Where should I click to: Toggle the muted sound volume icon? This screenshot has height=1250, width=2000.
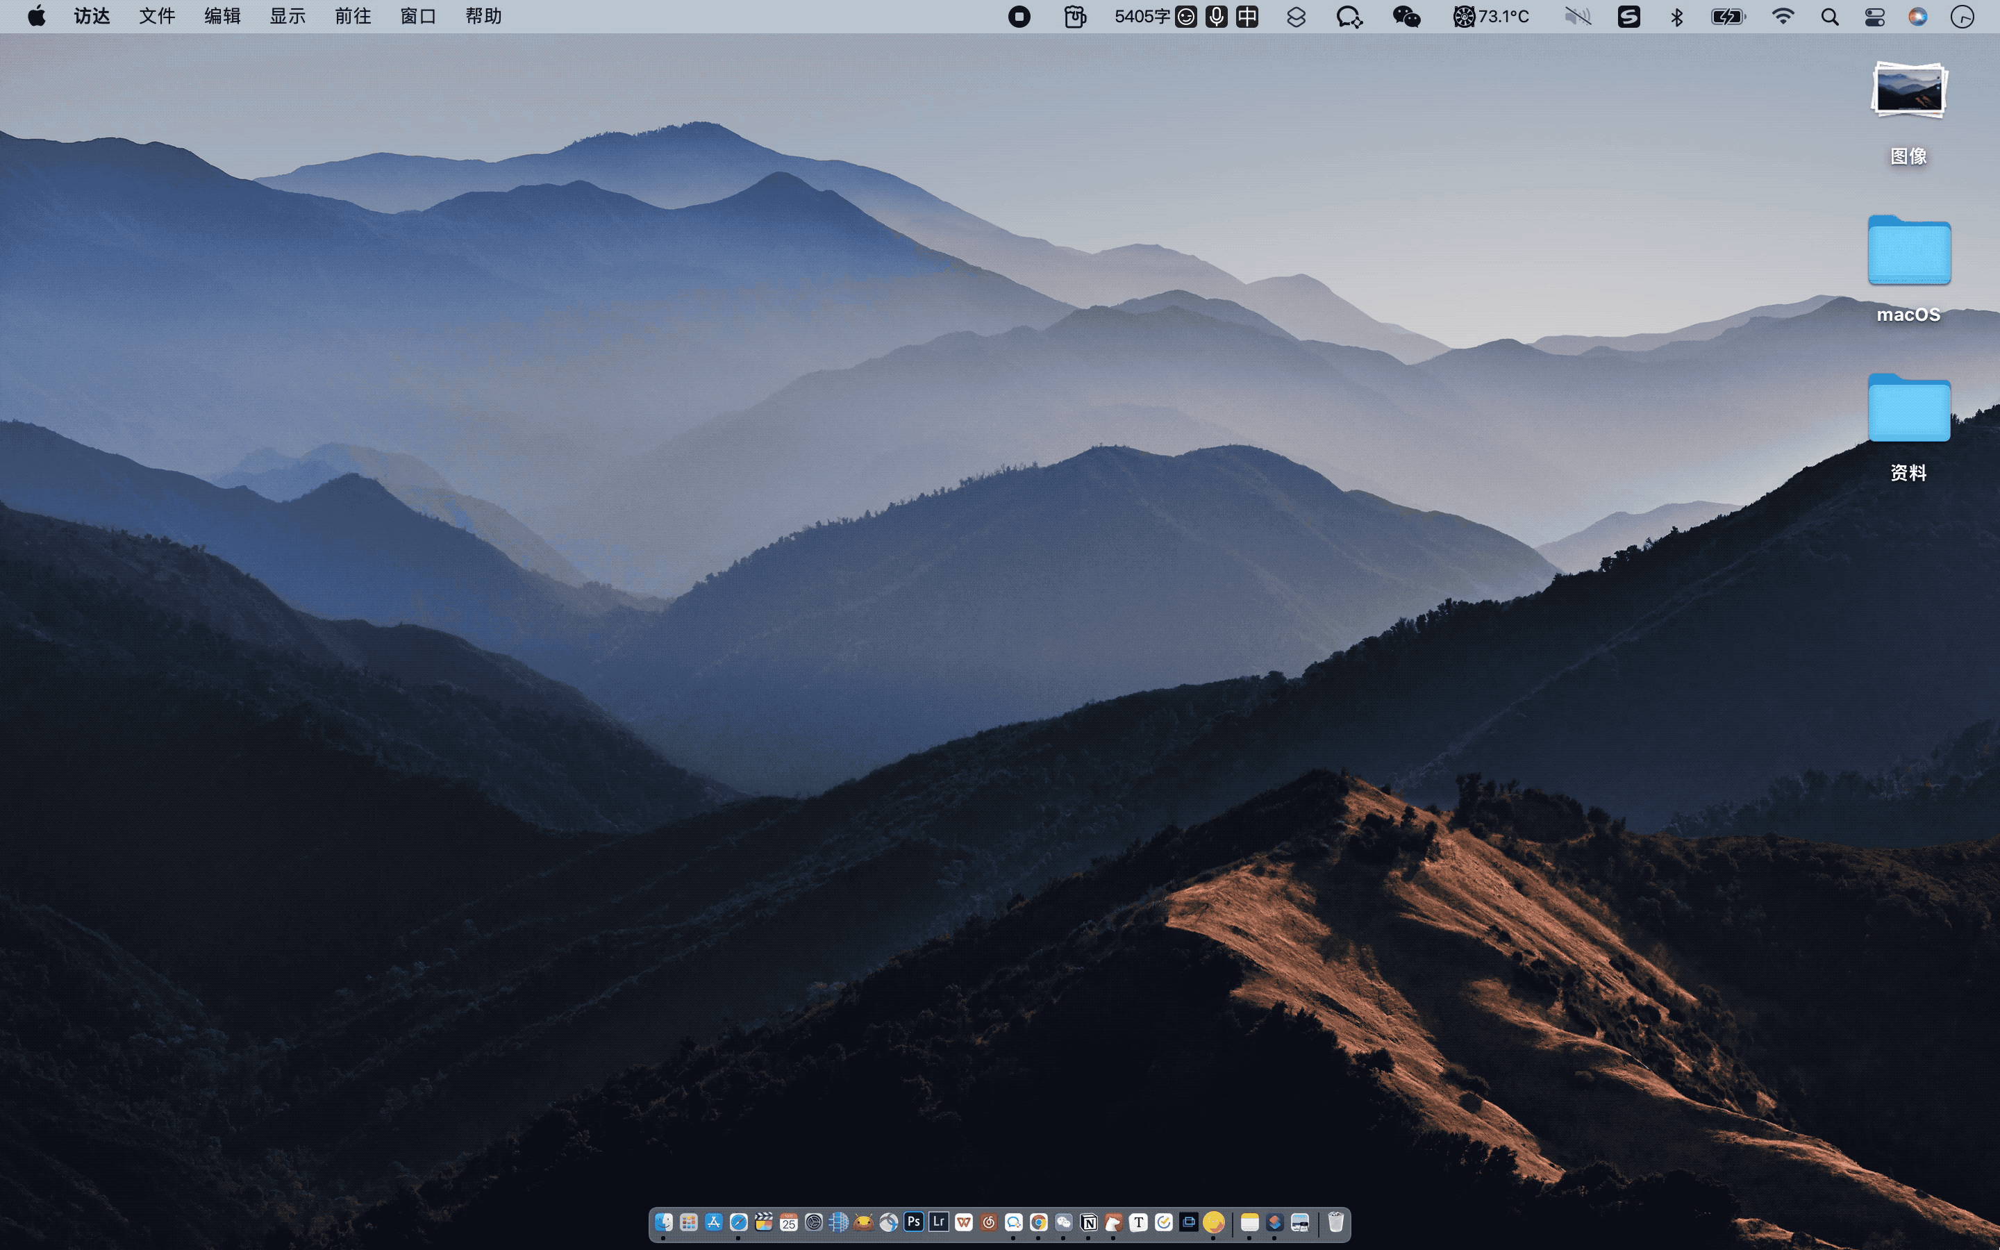pos(1577,17)
